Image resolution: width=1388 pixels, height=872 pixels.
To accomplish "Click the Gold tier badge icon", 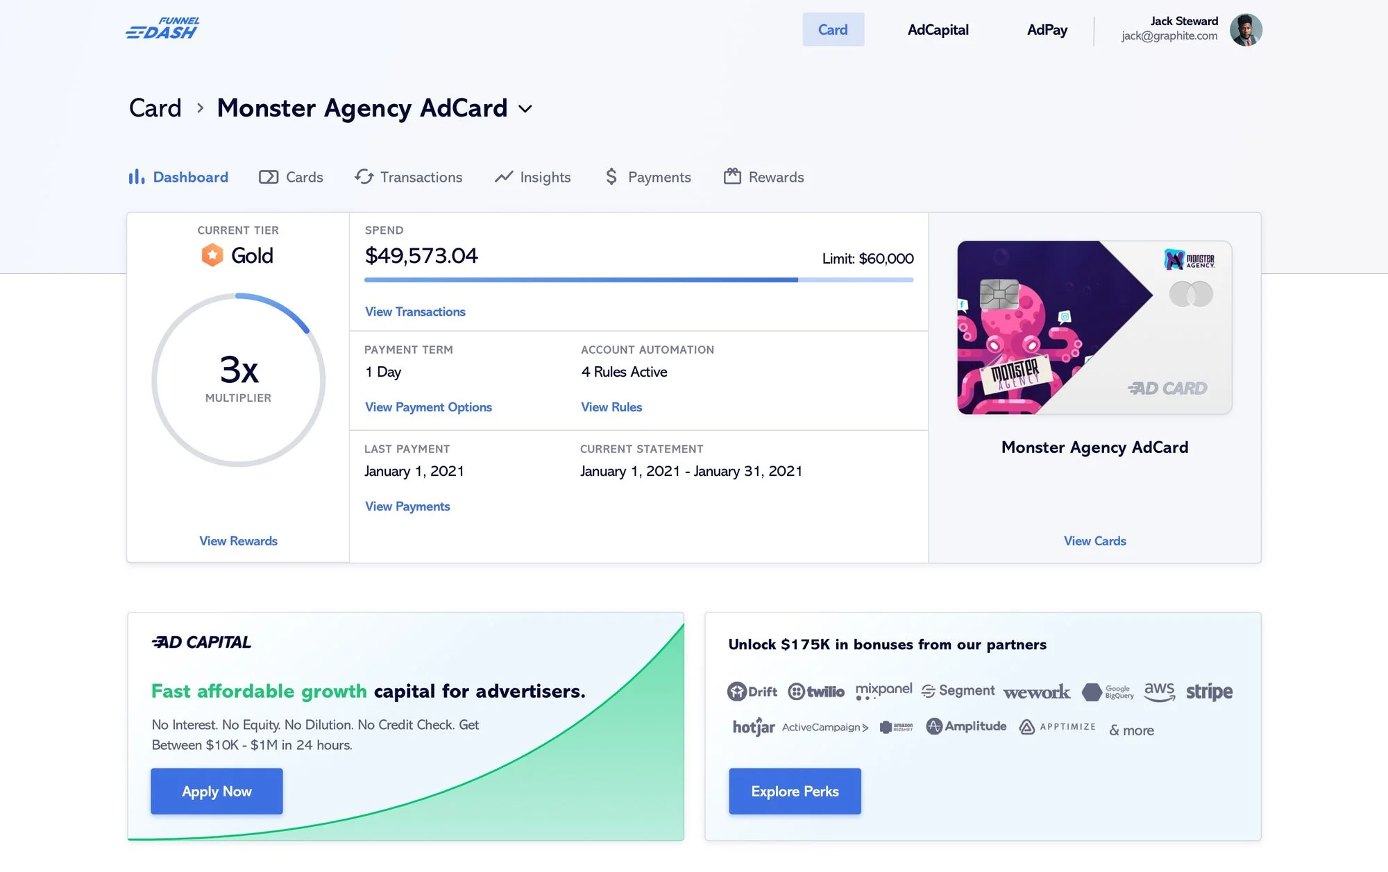I will (212, 255).
